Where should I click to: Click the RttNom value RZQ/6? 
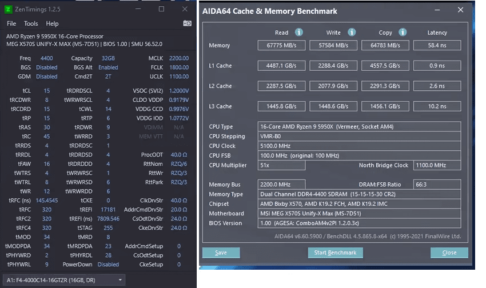click(x=179, y=164)
